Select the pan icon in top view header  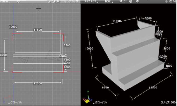click(66, 1)
